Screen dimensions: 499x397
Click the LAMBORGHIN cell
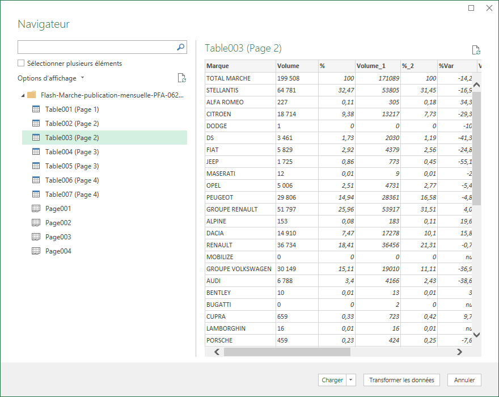coord(240,328)
